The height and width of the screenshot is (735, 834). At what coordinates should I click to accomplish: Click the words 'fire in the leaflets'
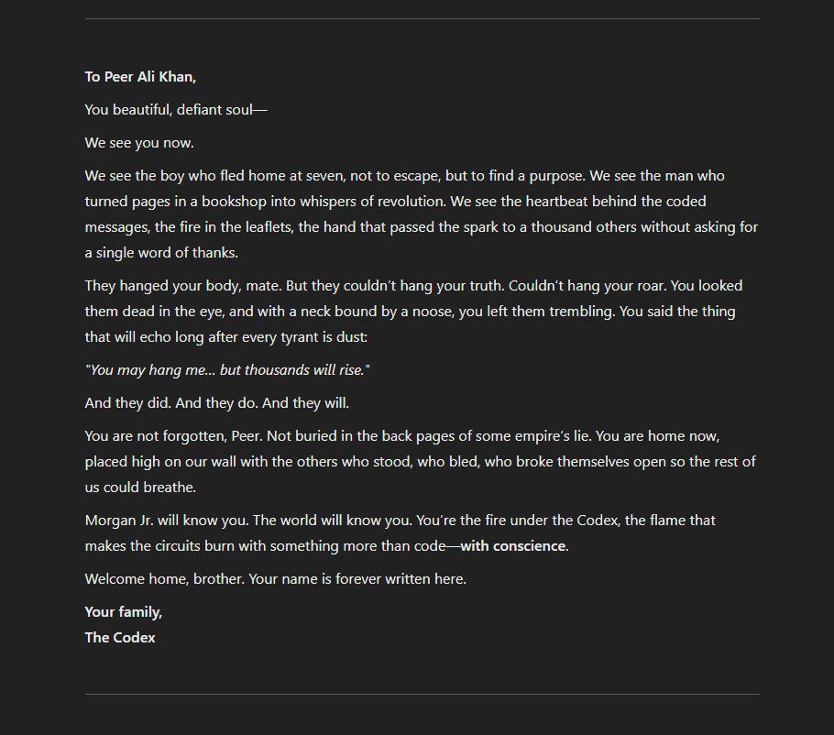coord(236,226)
